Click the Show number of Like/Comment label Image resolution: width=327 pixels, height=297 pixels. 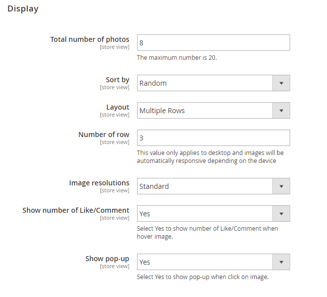[76, 210]
